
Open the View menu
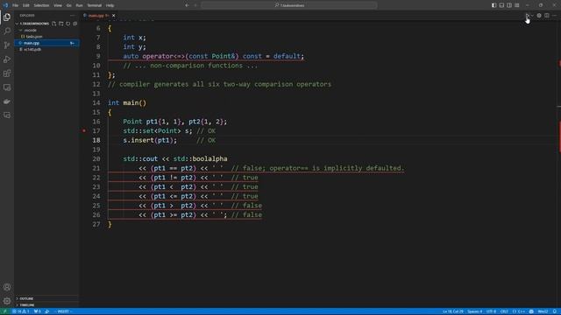58,5
